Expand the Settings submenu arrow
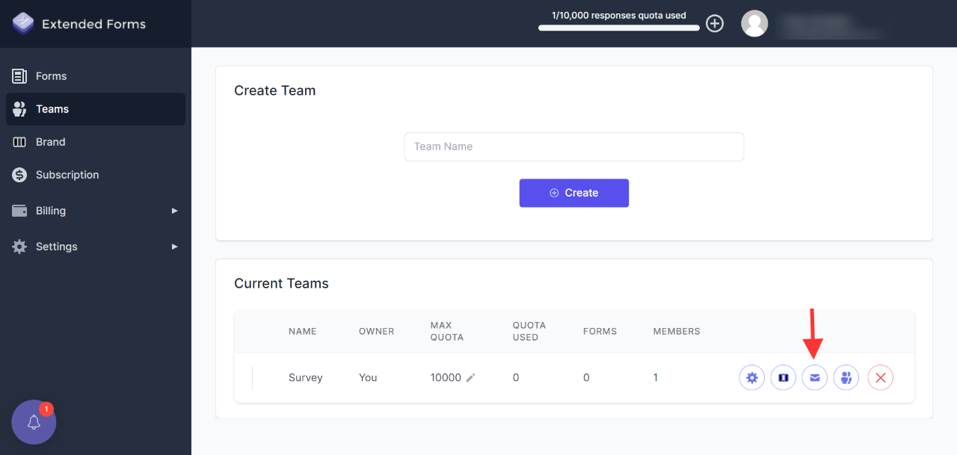 click(x=174, y=247)
